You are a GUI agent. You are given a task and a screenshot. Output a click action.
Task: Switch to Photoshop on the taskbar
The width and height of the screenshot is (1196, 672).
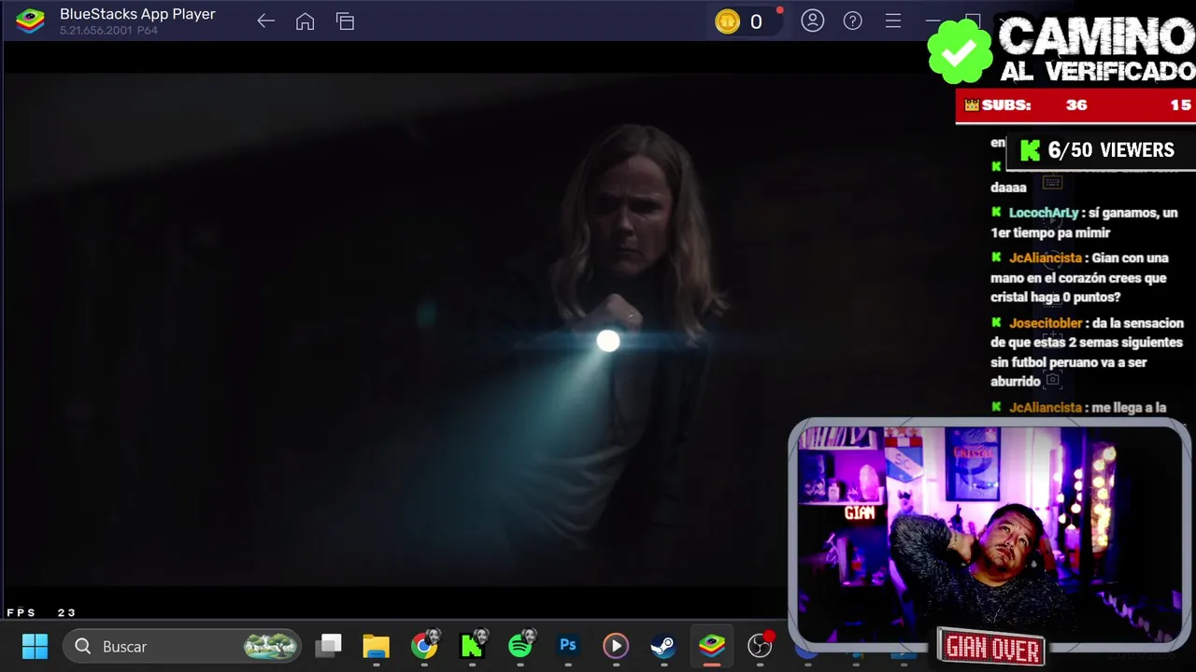[x=568, y=645]
